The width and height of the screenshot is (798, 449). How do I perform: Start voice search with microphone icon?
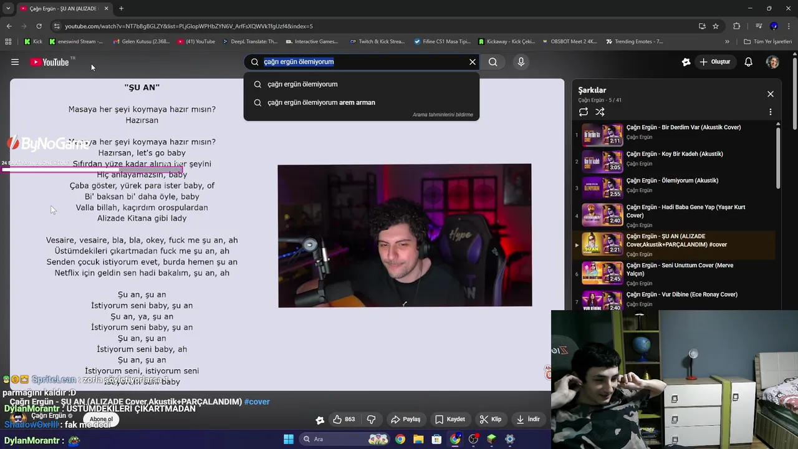[521, 62]
